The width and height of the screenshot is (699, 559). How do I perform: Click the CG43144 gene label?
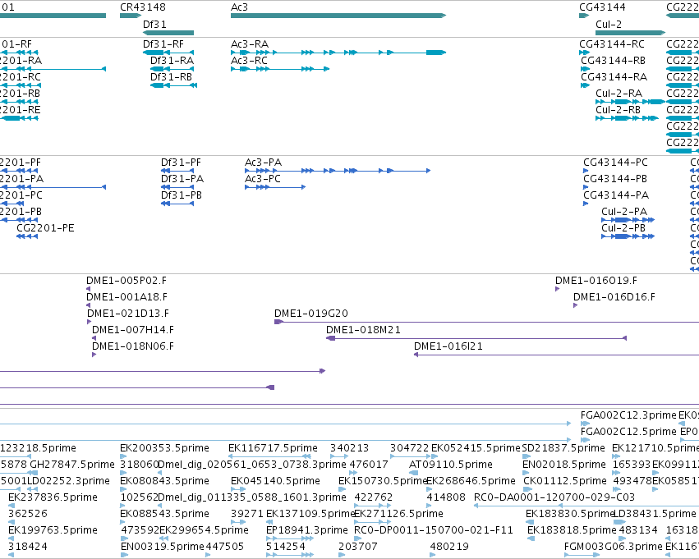(x=602, y=7)
